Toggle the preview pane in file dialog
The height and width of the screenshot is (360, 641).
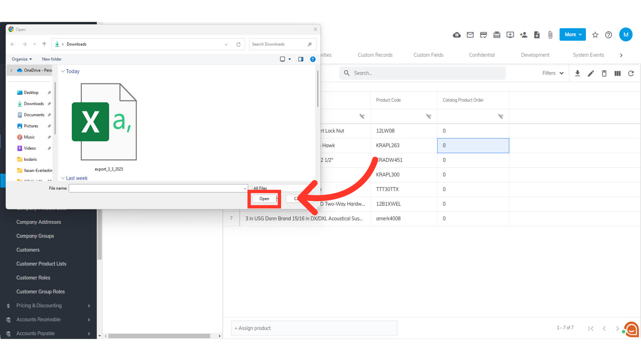(x=301, y=59)
